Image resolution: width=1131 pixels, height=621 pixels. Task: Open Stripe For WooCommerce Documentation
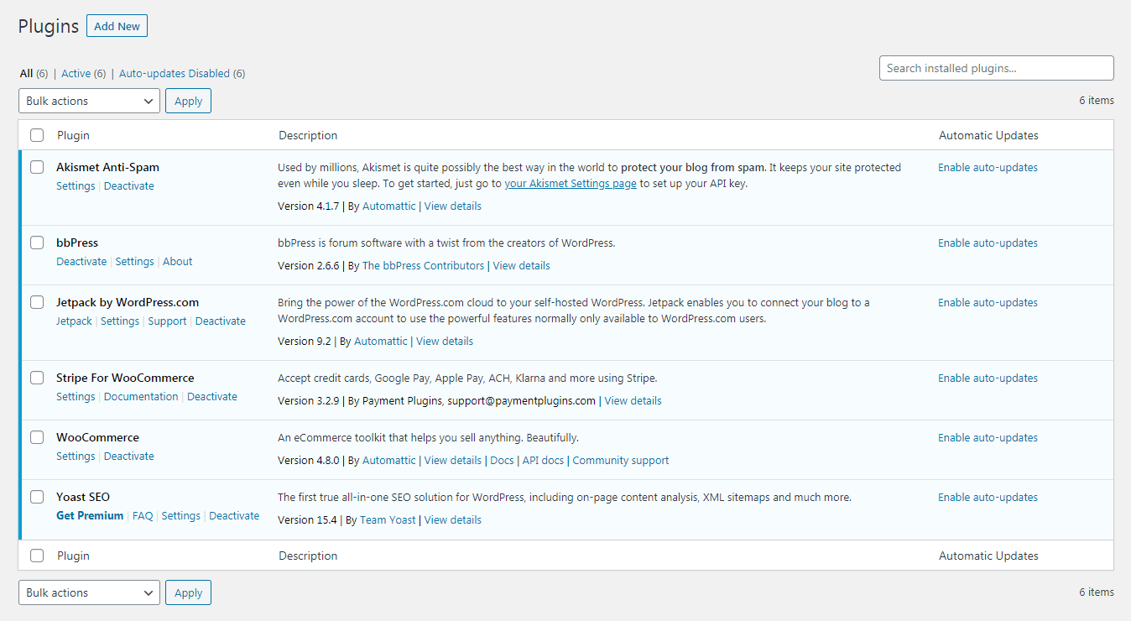point(141,397)
